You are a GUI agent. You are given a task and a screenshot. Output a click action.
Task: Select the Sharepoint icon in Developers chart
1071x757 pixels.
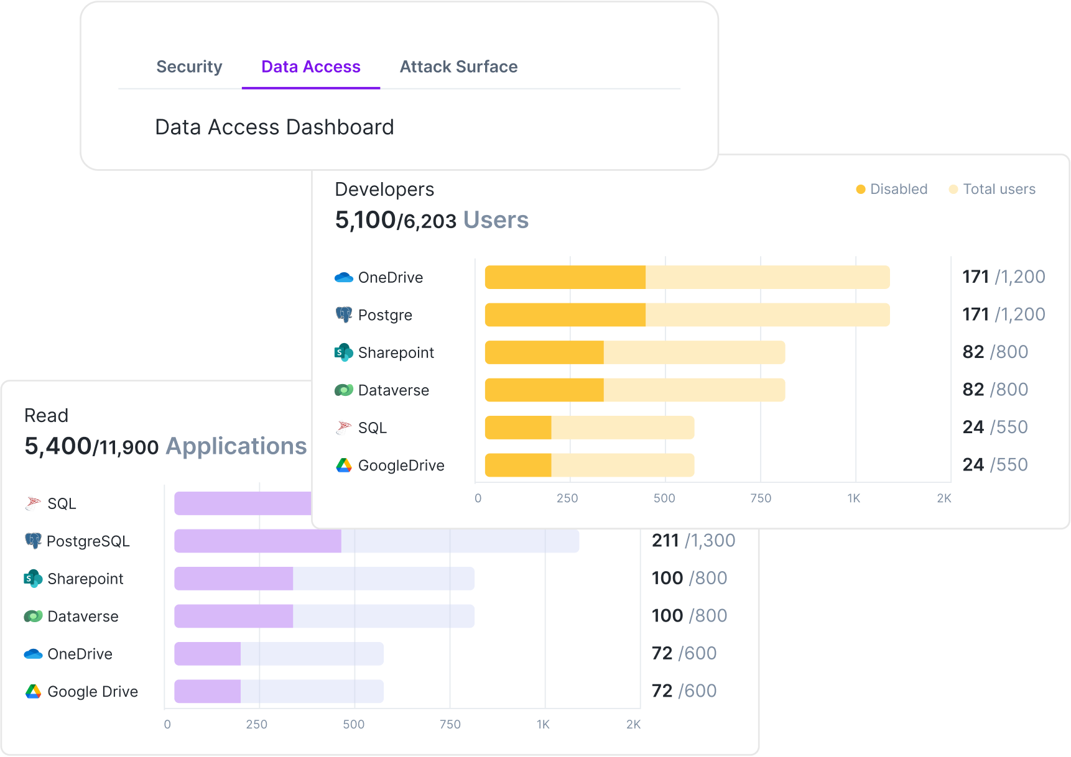[x=344, y=352]
